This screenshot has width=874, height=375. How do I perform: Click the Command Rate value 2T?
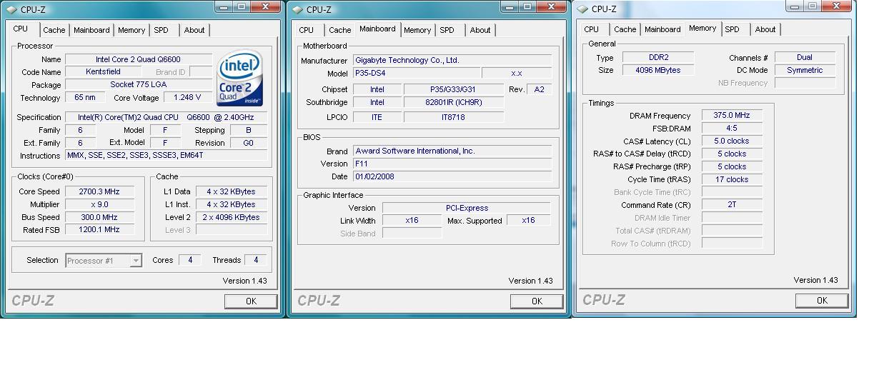click(732, 206)
